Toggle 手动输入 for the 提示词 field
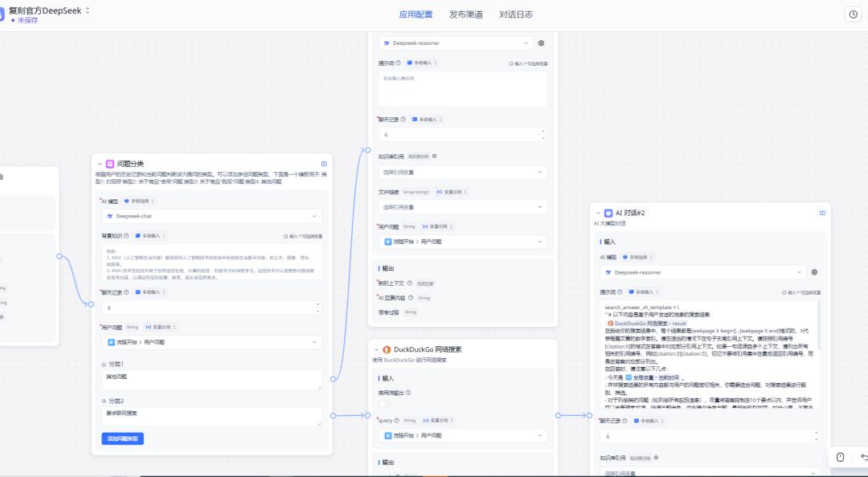Screen dimensions: 868x477 [x=421, y=63]
